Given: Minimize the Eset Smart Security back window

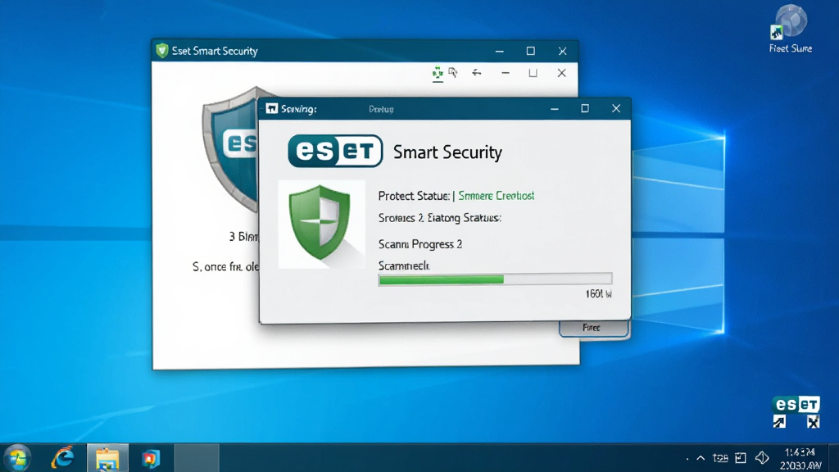Looking at the screenshot, I should coord(499,51).
